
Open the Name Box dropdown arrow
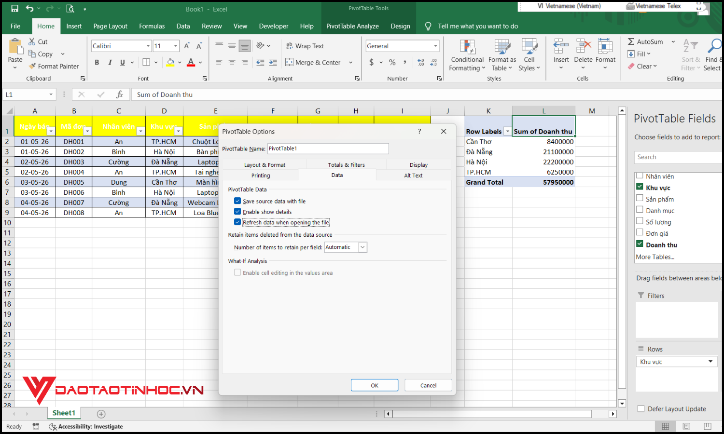click(x=51, y=95)
